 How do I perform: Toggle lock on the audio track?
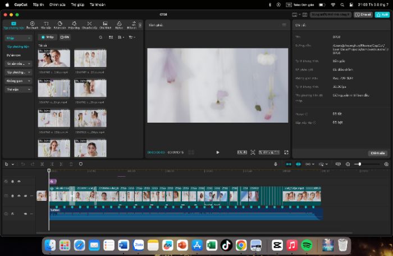pyautogui.click(x=12, y=214)
